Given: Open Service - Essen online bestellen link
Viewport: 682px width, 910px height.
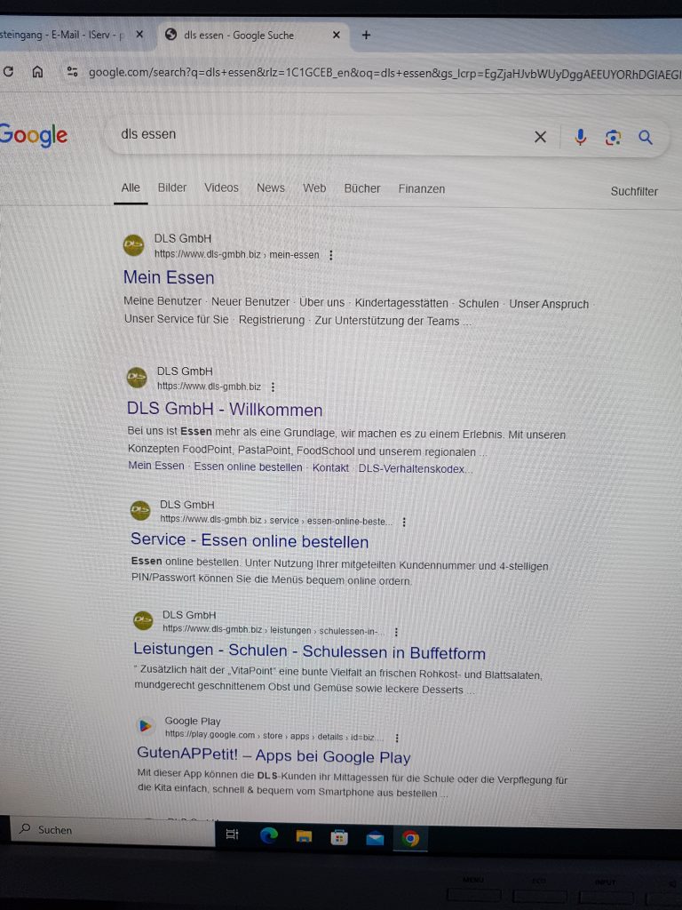Looking at the screenshot, I should (250, 540).
